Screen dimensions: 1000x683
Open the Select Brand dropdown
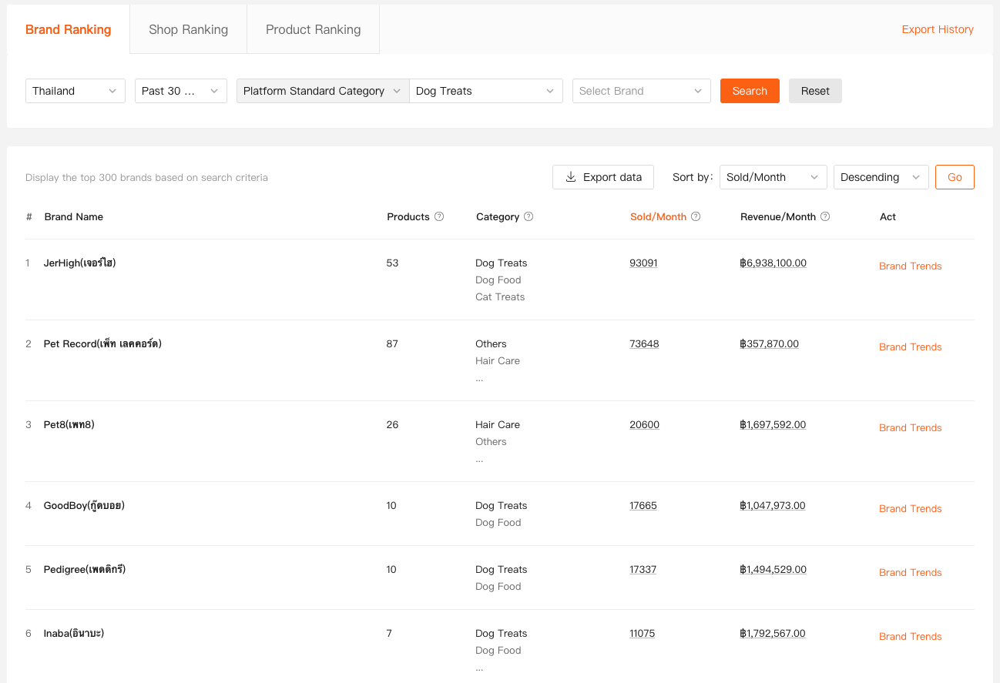pos(640,91)
